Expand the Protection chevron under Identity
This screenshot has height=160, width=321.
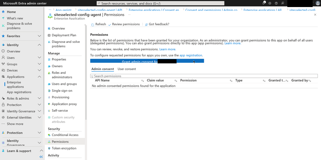tap(39, 105)
